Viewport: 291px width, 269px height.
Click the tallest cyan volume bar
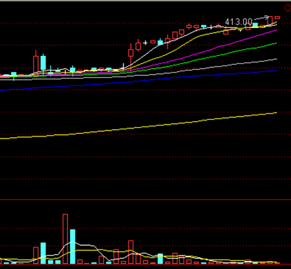tap(73, 246)
